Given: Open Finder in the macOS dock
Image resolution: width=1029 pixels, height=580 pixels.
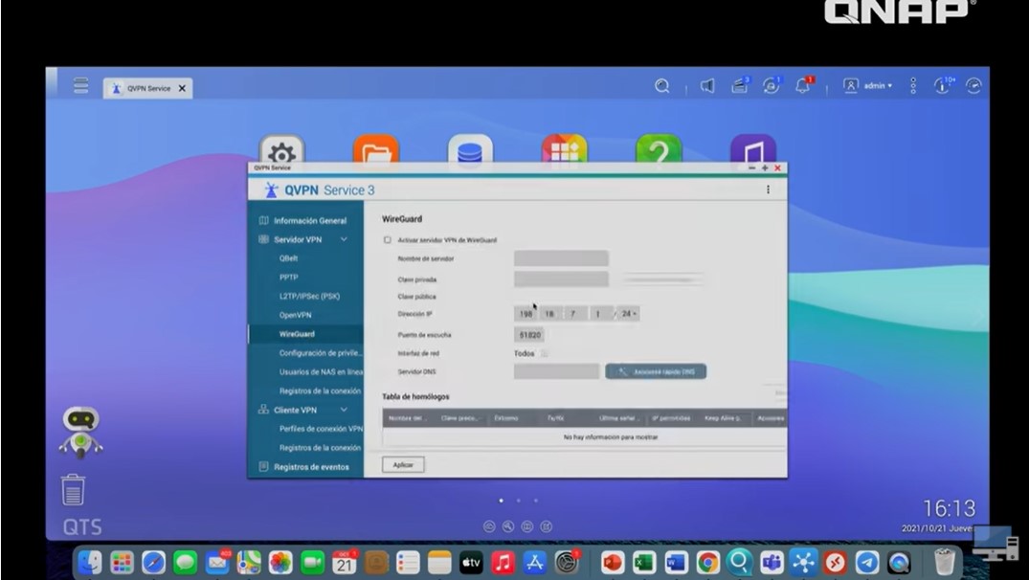Looking at the screenshot, I should [90, 562].
